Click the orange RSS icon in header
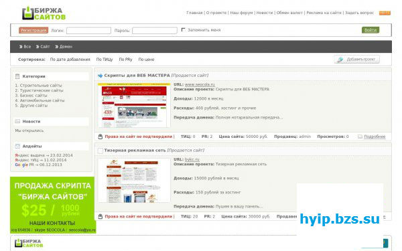 [x=385, y=13]
